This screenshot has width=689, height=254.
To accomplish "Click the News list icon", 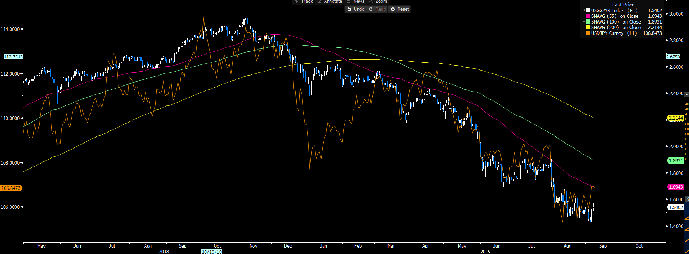I will 349,1.
